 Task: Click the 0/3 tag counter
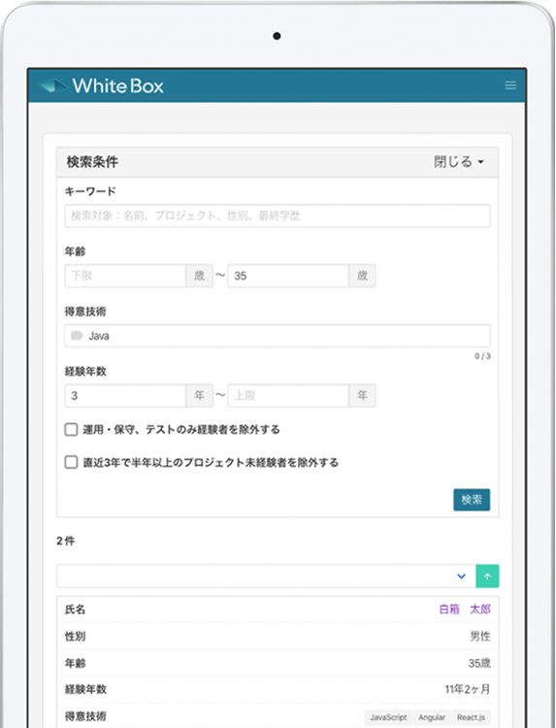pyautogui.click(x=482, y=356)
